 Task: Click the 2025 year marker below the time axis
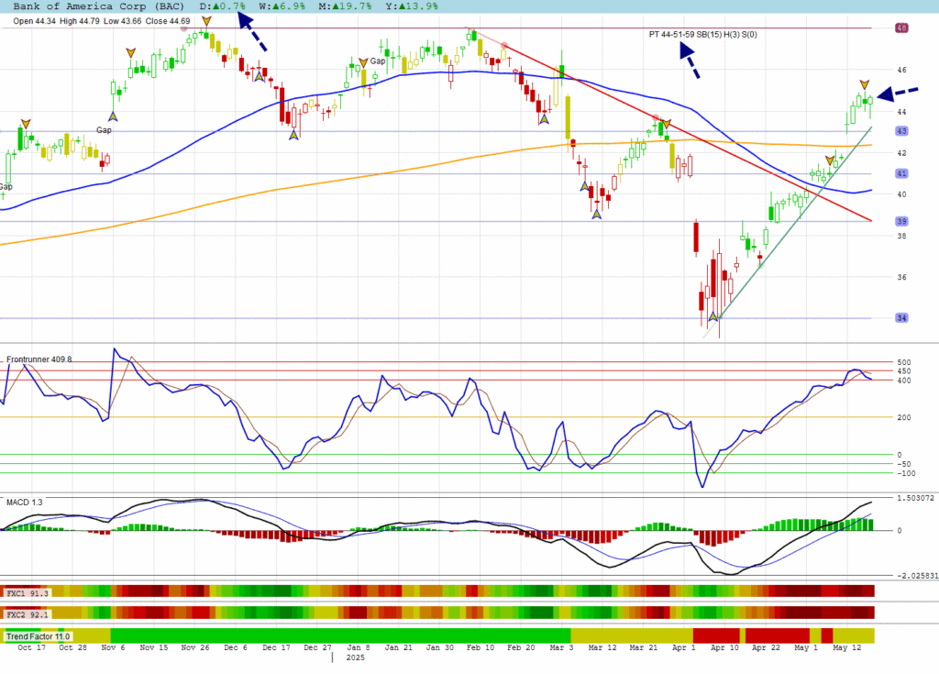click(355, 657)
